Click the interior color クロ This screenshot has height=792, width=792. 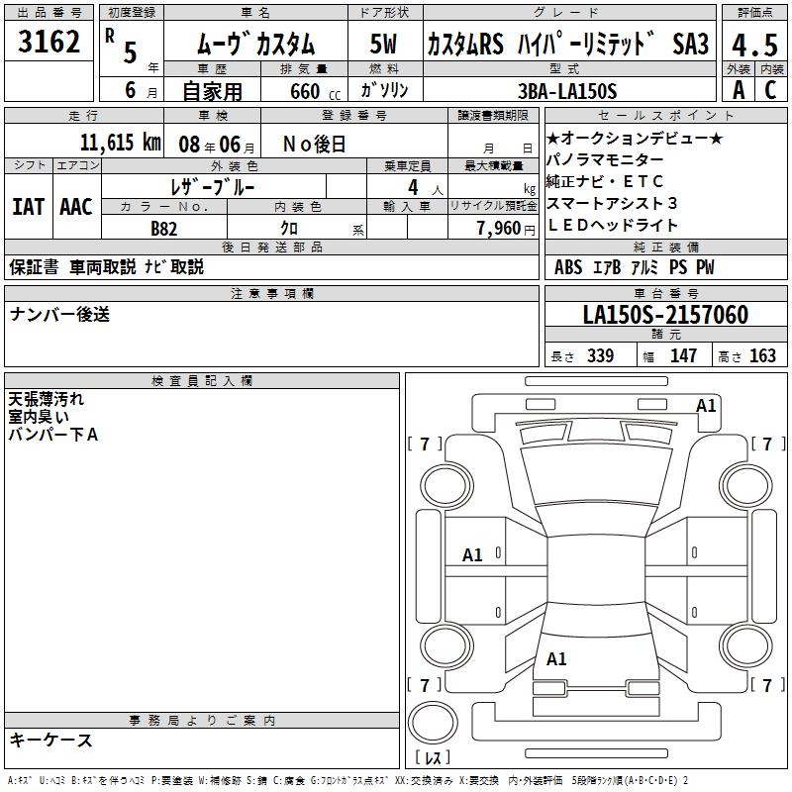[x=289, y=229]
